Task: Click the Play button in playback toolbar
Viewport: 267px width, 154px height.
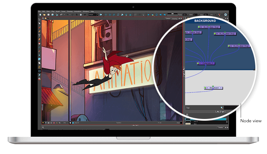Action: click(148, 15)
